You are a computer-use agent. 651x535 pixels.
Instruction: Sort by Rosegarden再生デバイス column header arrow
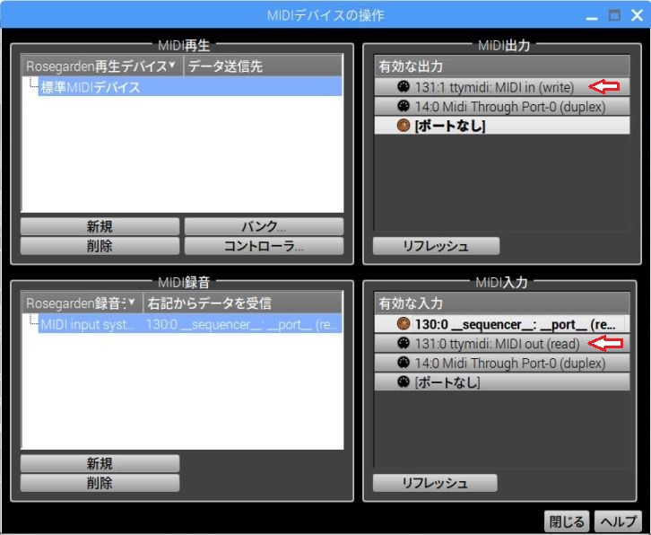(172, 65)
